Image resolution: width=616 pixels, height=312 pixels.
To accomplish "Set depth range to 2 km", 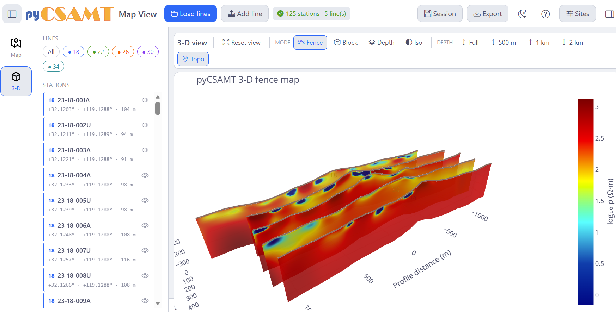I will pos(572,43).
